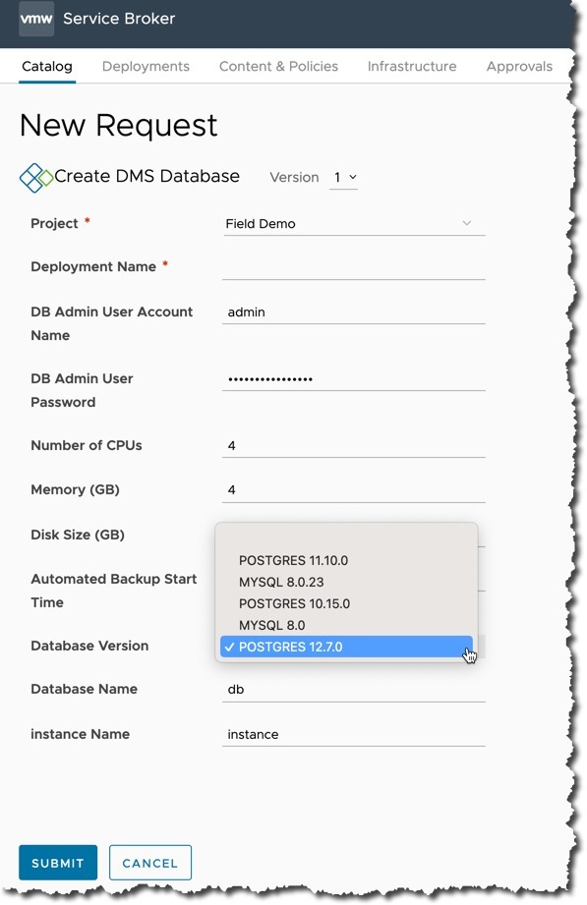Viewport: 587px width, 905px height.
Task: Click the New Request heading
Action: click(118, 125)
